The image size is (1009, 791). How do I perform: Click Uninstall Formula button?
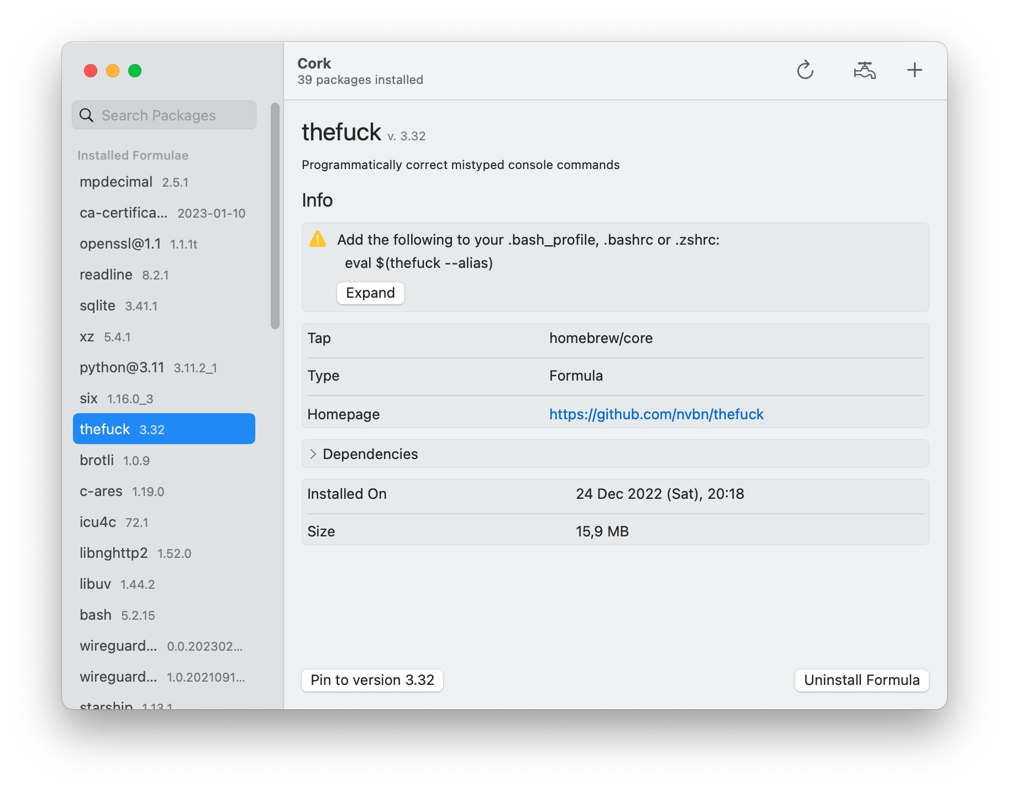point(861,680)
